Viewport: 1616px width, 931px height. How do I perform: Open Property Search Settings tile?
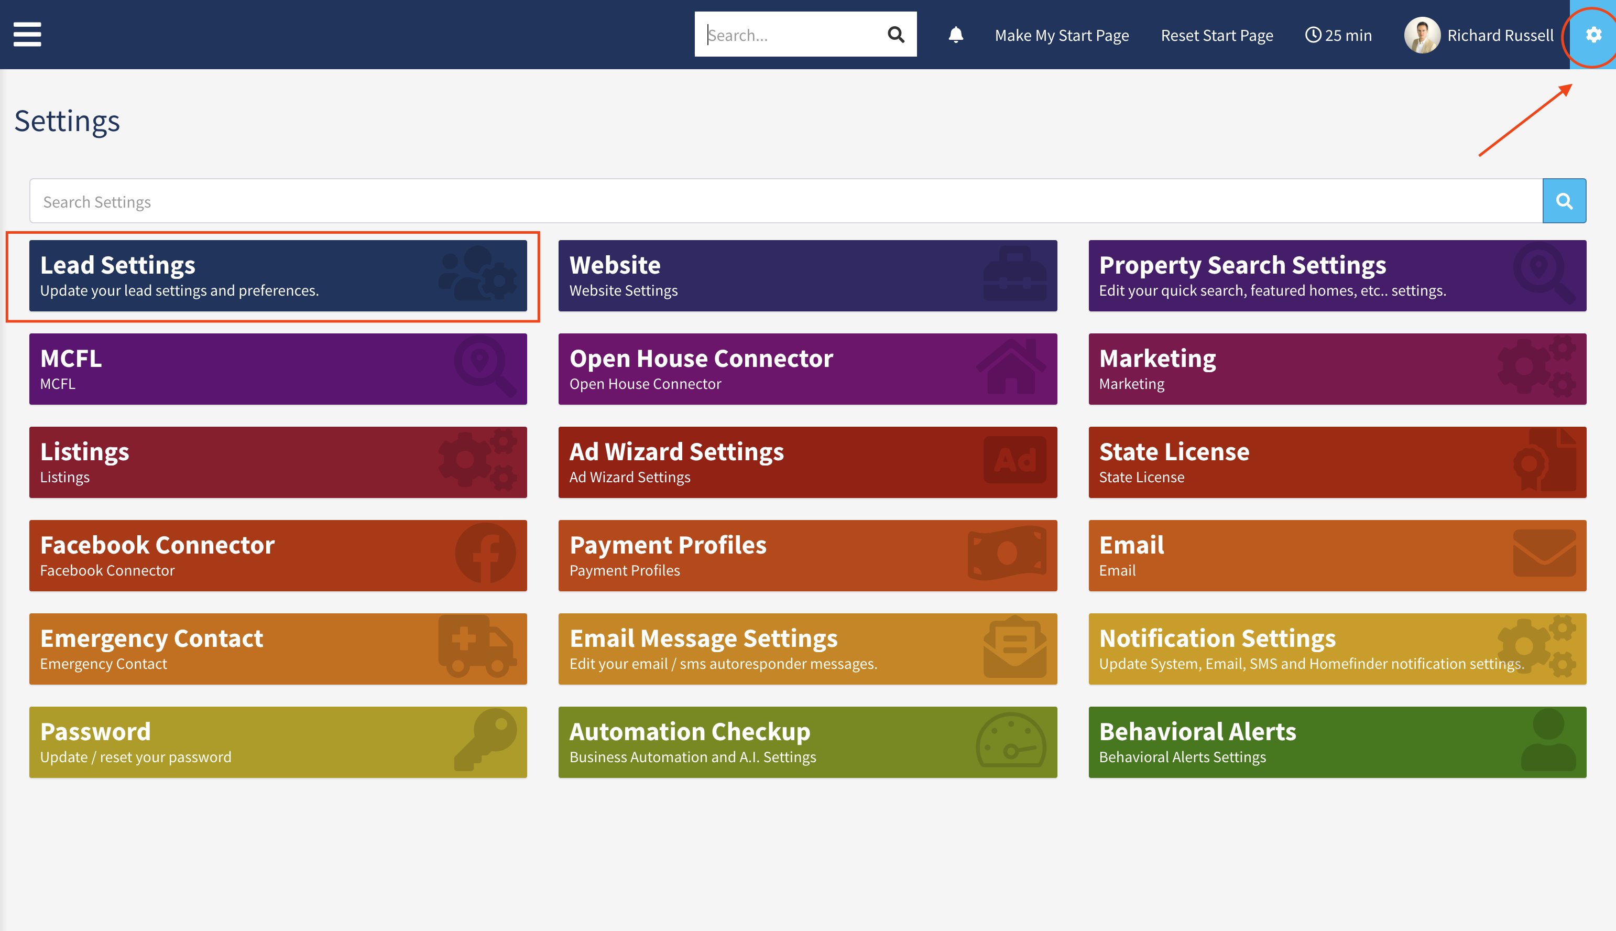[1337, 276]
